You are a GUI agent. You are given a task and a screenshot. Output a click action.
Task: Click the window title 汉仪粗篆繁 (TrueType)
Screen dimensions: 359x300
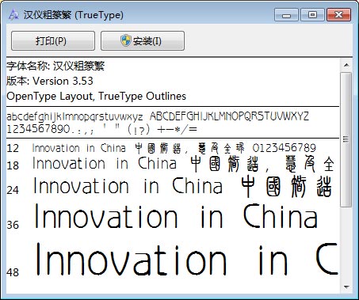(74, 15)
